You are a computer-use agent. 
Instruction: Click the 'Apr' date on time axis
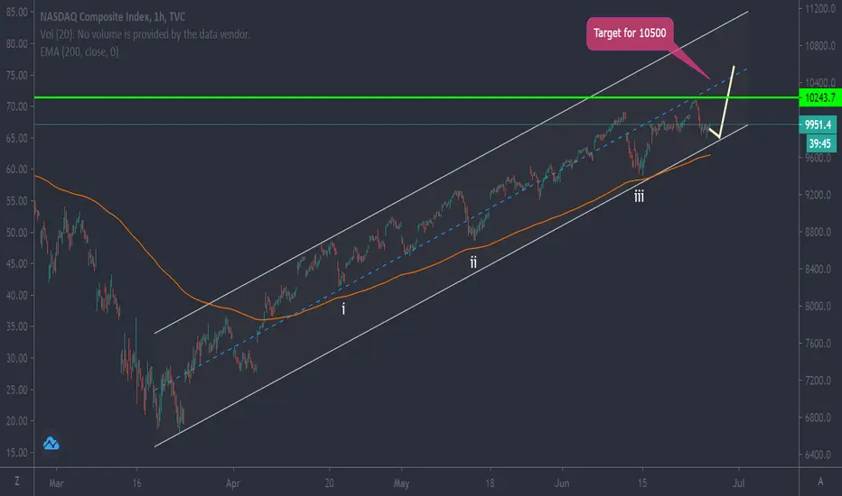pyautogui.click(x=232, y=483)
